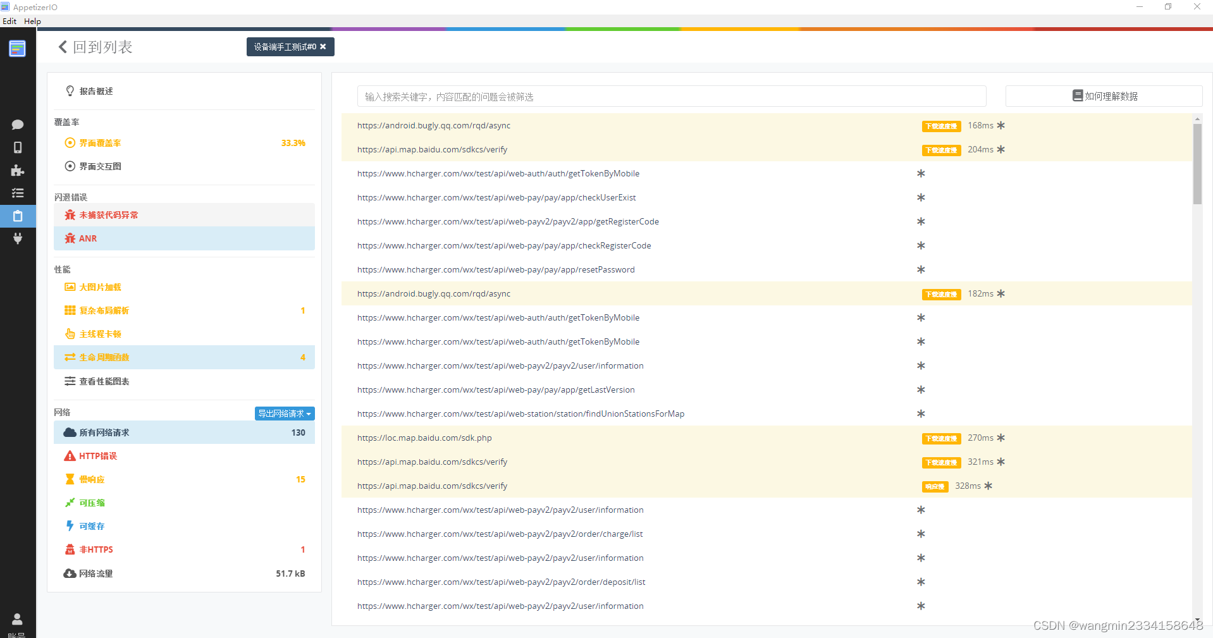This screenshot has height=638, width=1213.
Task: Click the 168ms timing value
Action: pos(980,125)
